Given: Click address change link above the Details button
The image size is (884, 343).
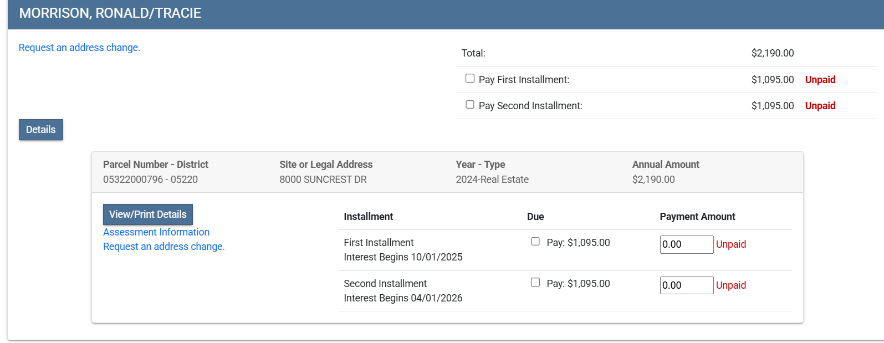Looking at the screenshot, I should coord(79,48).
